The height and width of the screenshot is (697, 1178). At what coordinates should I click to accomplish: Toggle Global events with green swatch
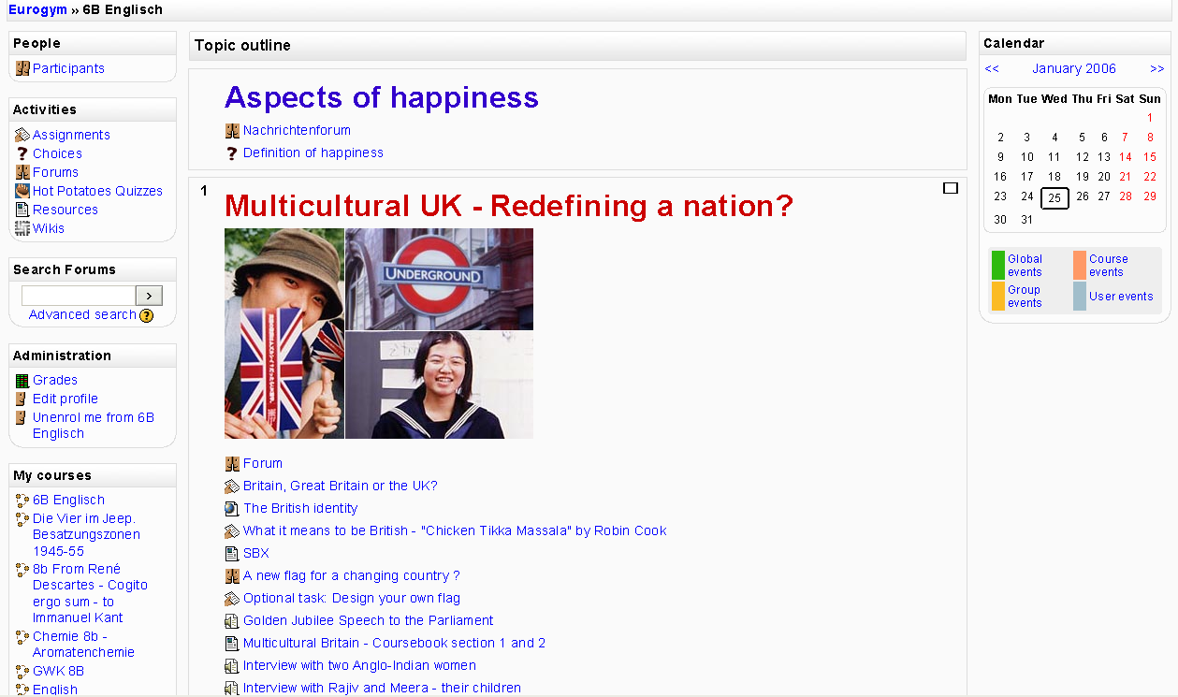[998, 266]
